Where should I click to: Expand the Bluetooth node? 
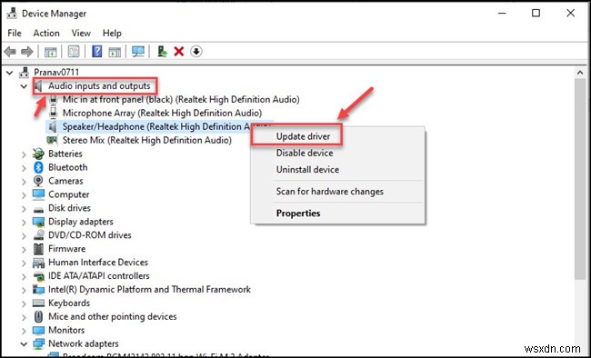coord(24,168)
